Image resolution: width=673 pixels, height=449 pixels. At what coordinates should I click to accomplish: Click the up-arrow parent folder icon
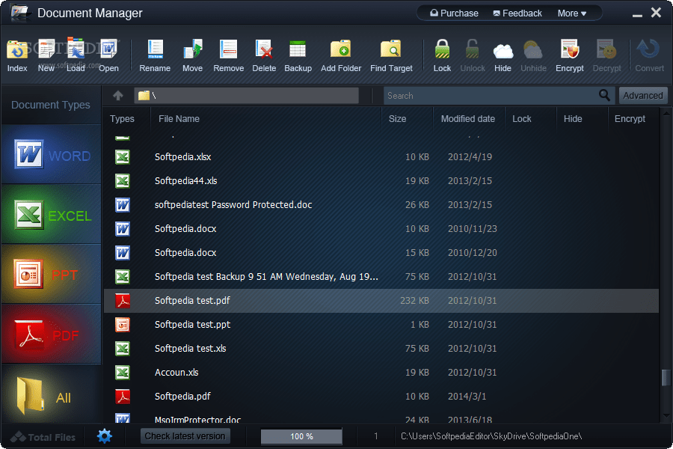coord(118,95)
